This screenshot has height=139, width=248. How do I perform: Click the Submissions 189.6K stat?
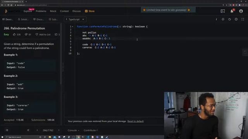pos(43,120)
